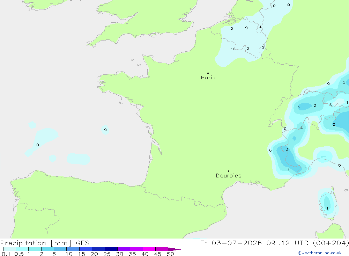349x256 pixels.
Task: Click legend label 0.5
Action: pyautogui.click(x=19, y=254)
